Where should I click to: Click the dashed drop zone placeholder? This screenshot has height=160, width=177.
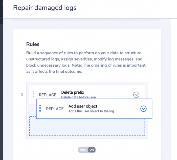87,127
